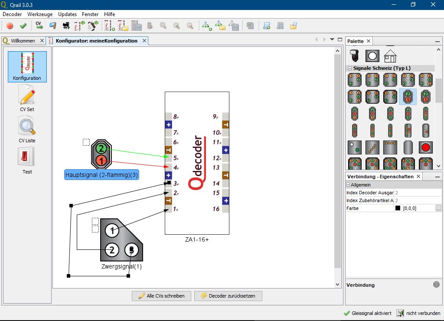Open the Werkzeuge menu

pos(40,14)
